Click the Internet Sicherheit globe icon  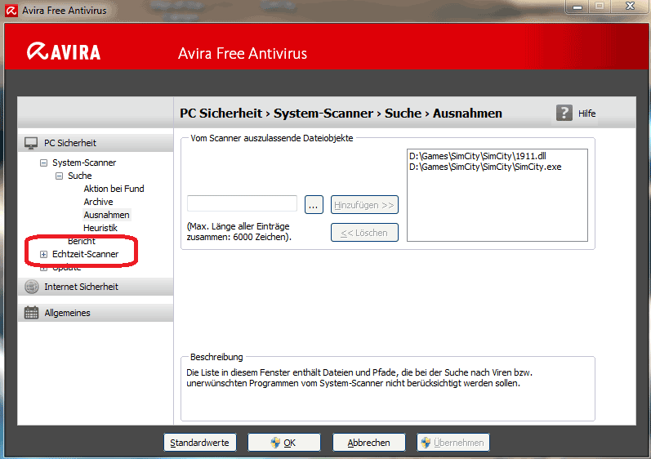pos(31,287)
